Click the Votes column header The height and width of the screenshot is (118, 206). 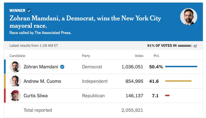click(x=139, y=56)
